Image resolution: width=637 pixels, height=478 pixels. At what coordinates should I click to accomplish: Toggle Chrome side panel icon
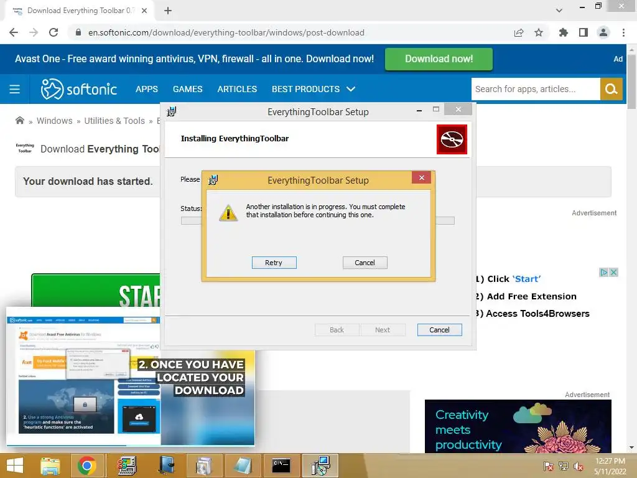(x=584, y=32)
